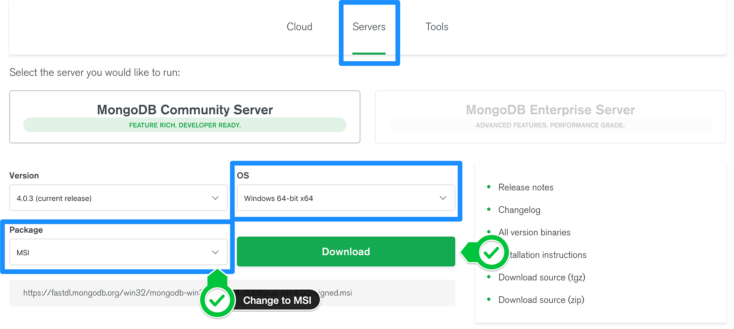Click Download source (tgz) link
This screenshot has width=734, height=329.
542,277
